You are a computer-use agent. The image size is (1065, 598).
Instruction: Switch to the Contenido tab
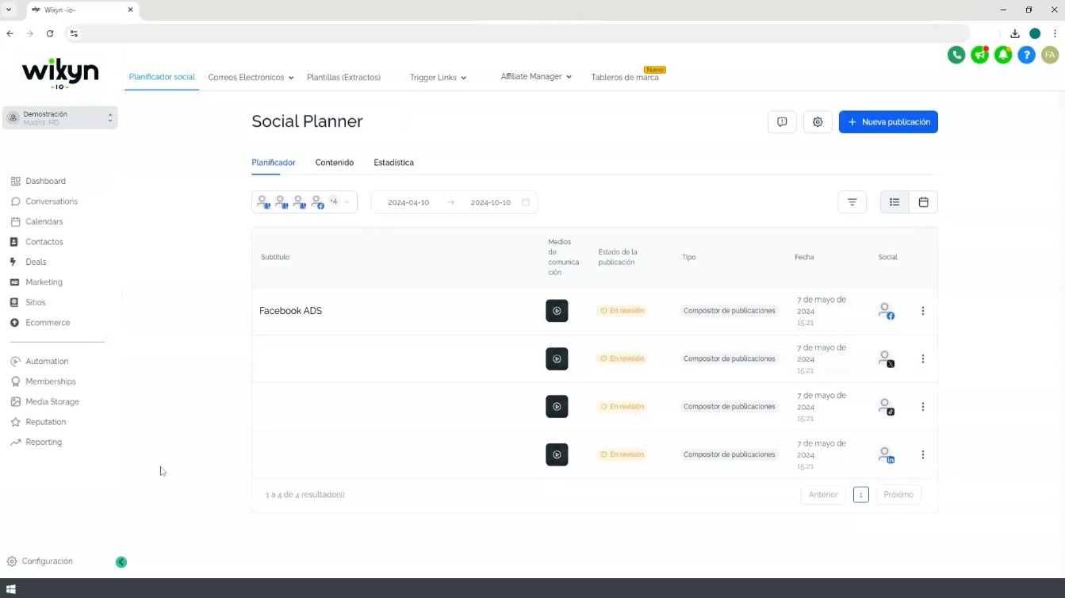coord(335,163)
